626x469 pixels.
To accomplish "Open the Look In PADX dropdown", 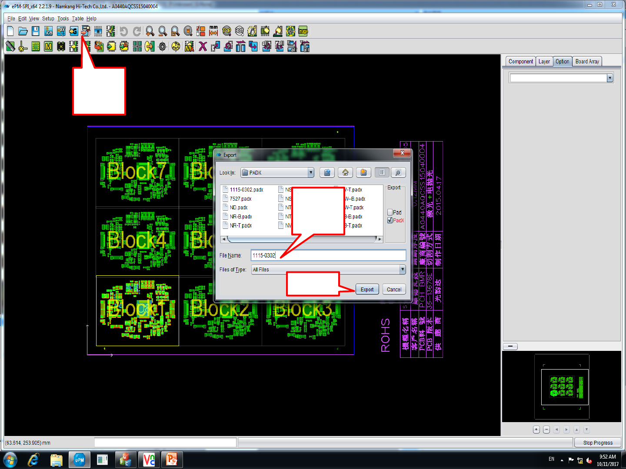I will point(310,173).
